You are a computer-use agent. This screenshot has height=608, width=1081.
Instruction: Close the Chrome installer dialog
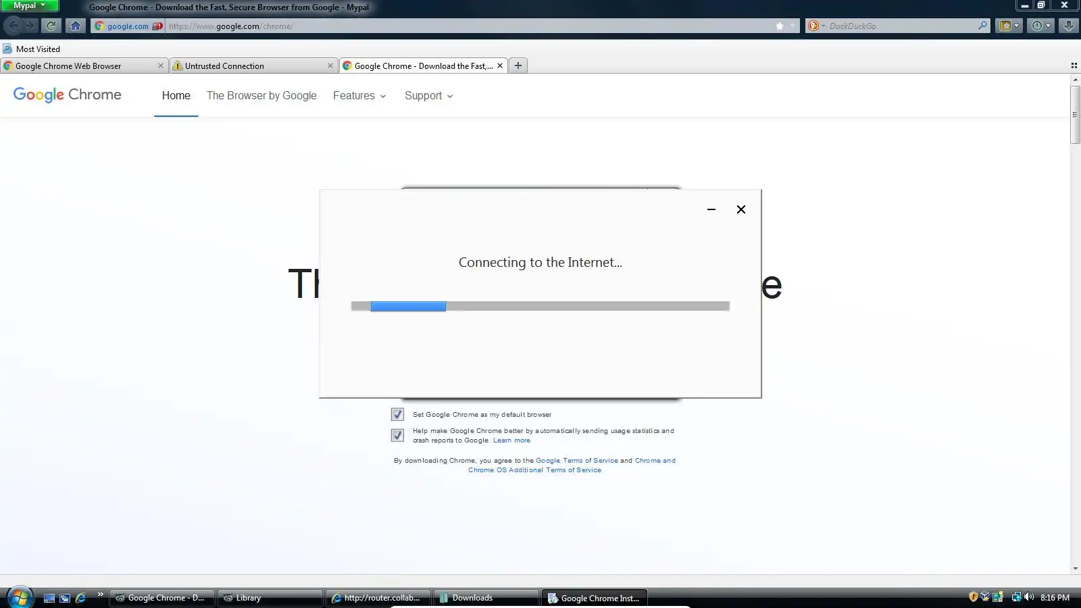coord(741,209)
